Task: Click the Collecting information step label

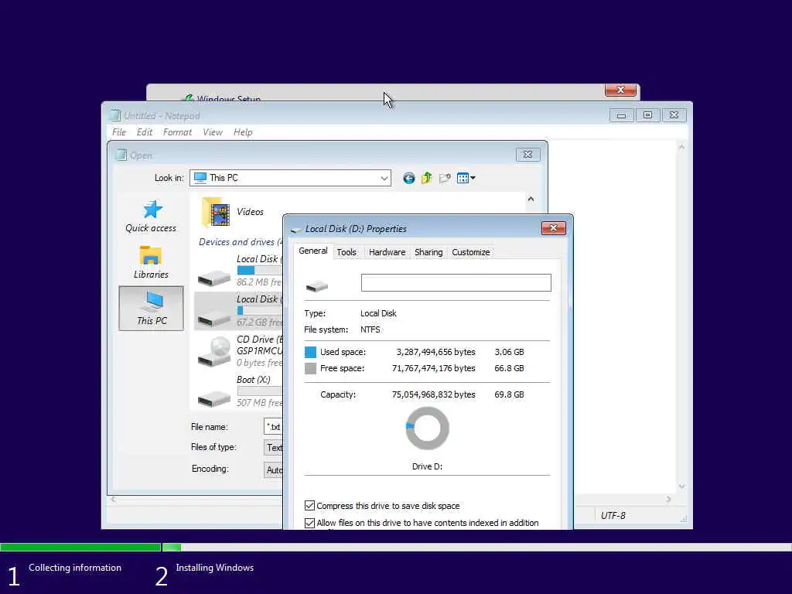Action: (75, 568)
